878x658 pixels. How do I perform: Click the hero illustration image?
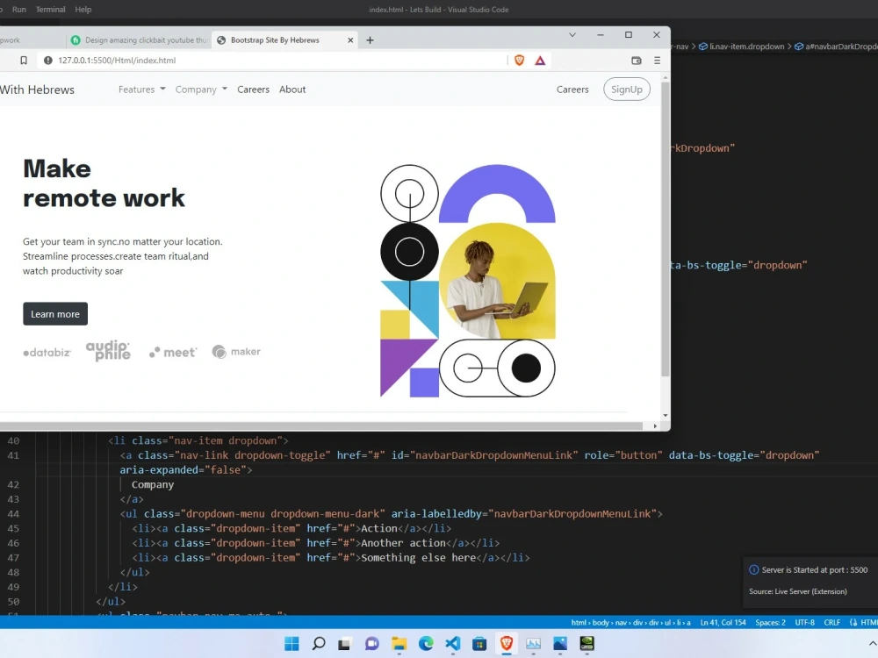pos(468,281)
